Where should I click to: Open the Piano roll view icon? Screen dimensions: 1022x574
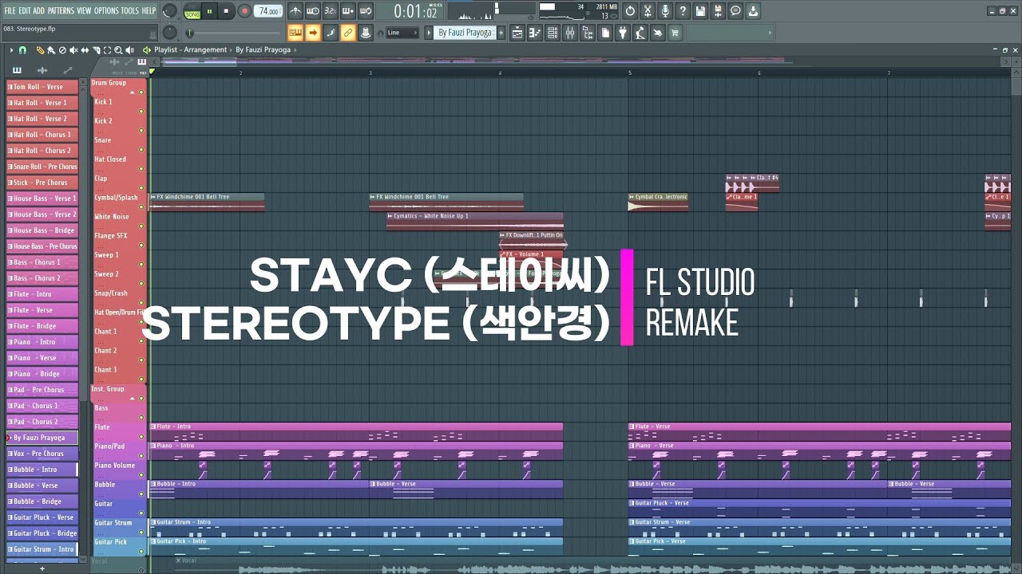(534, 33)
